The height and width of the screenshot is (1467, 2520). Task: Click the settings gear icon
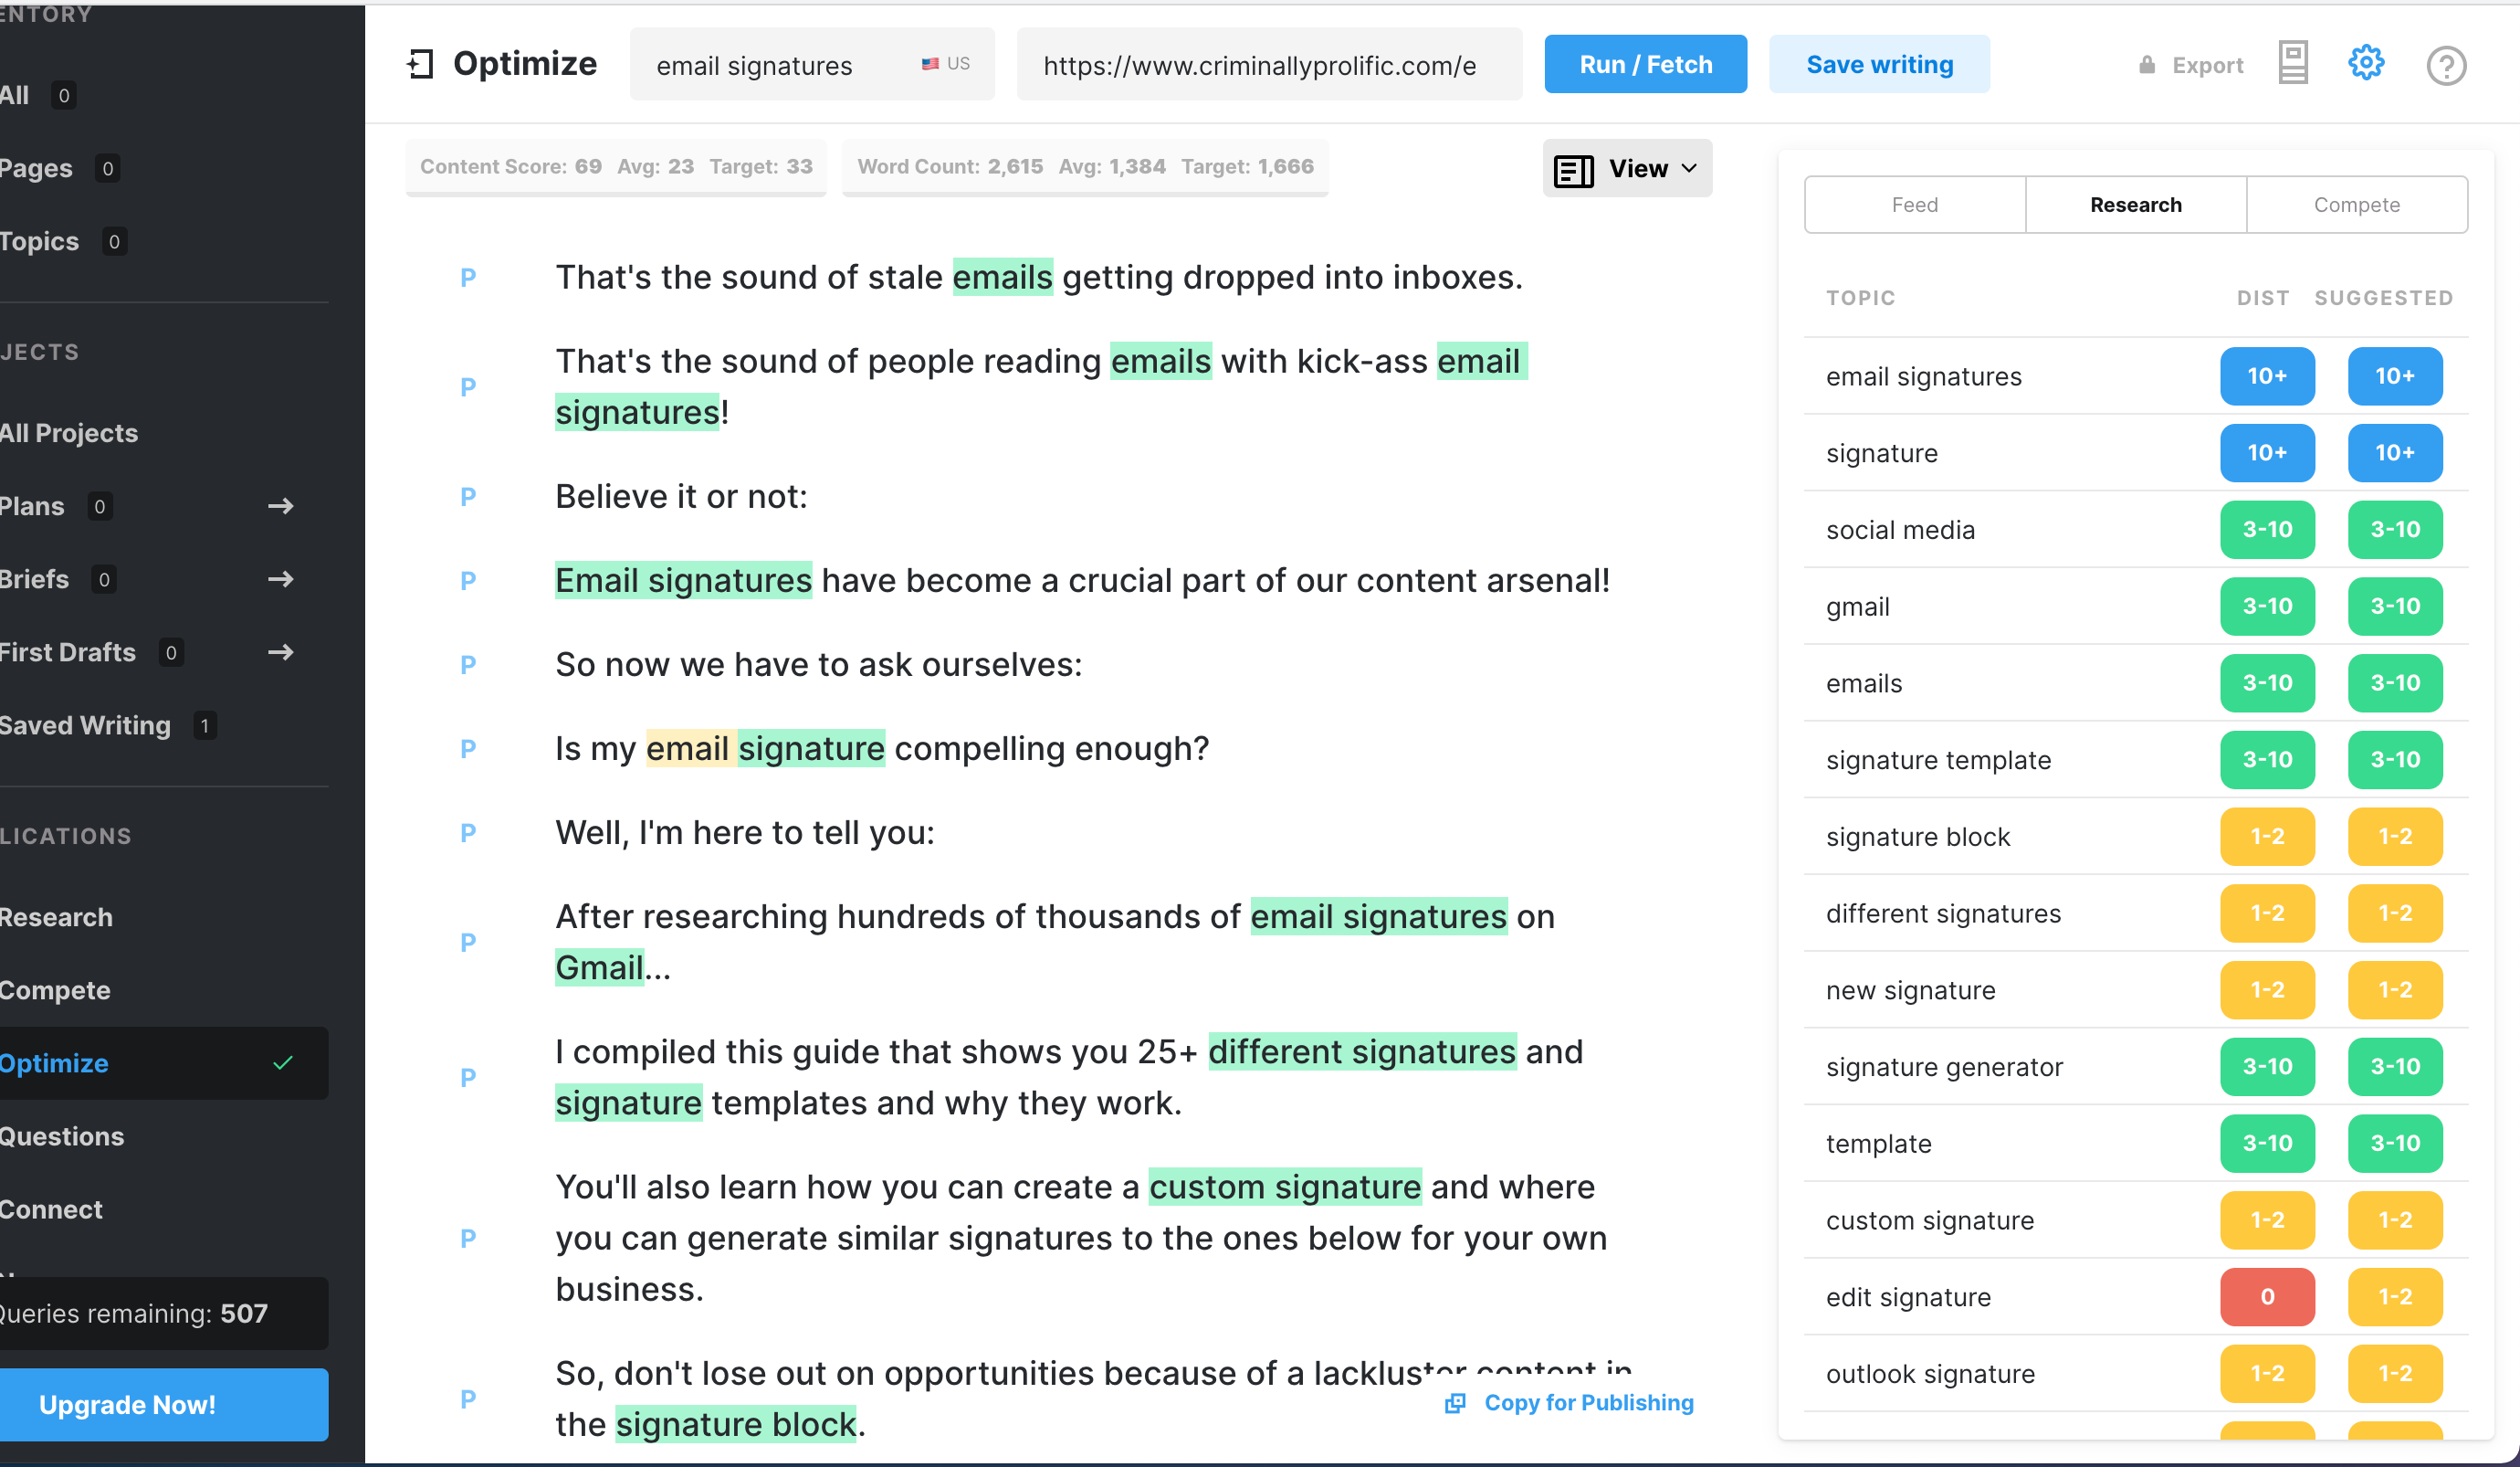[x=2365, y=64]
